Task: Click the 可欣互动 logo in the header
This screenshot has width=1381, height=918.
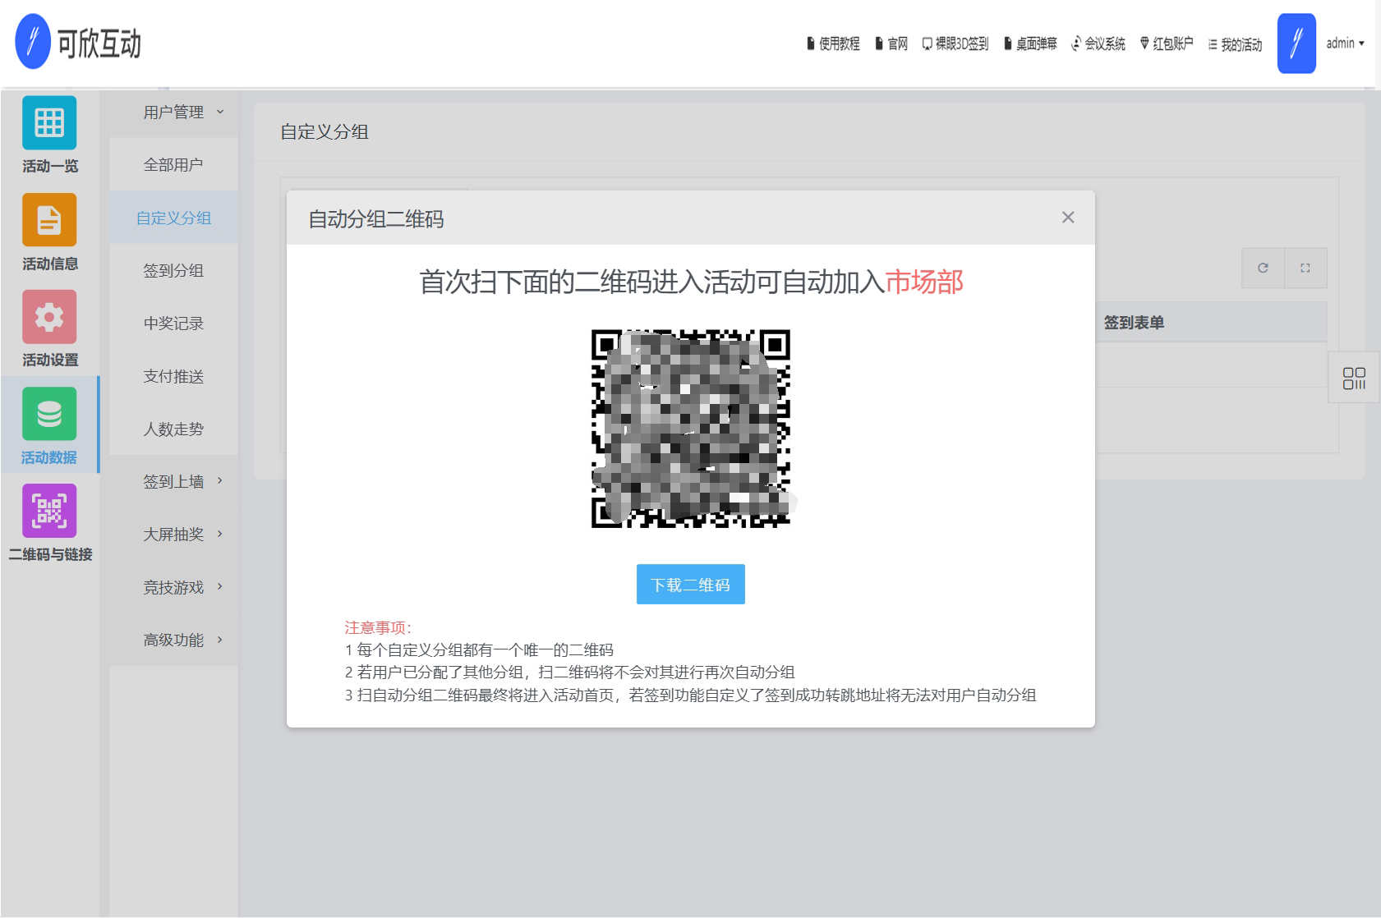Action: pyautogui.click(x=79, y=43)
